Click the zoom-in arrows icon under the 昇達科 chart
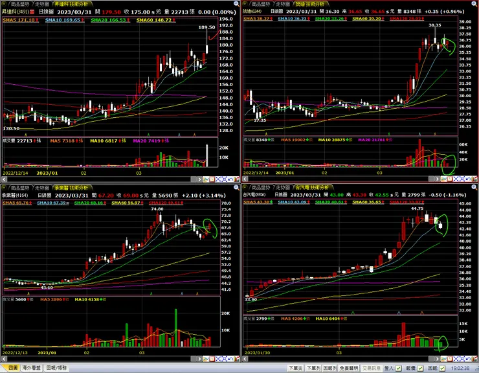The width and height of the screenshot is (479, 373). (218, 179)
